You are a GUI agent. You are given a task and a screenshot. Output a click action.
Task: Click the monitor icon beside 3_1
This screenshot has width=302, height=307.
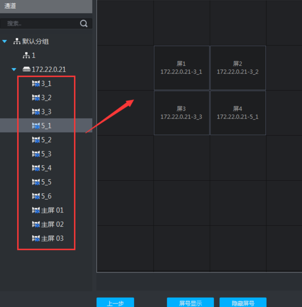(x=36, y=83)
